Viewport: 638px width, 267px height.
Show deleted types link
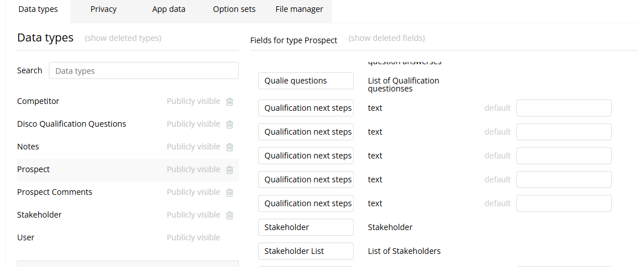click(123, 38)
